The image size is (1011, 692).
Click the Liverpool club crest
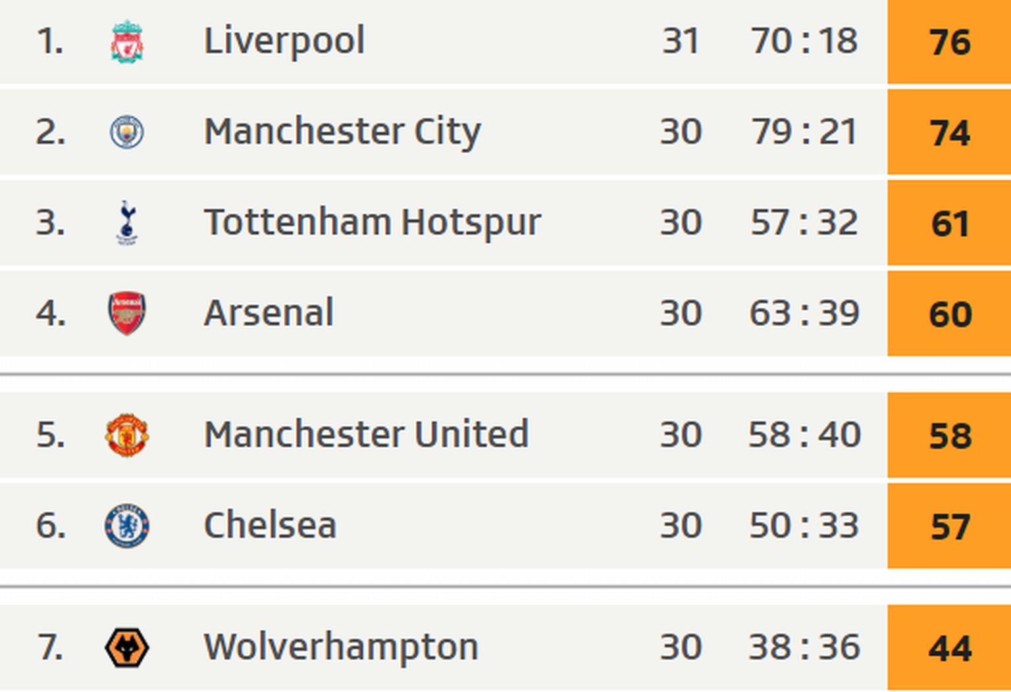click(127, 41)
